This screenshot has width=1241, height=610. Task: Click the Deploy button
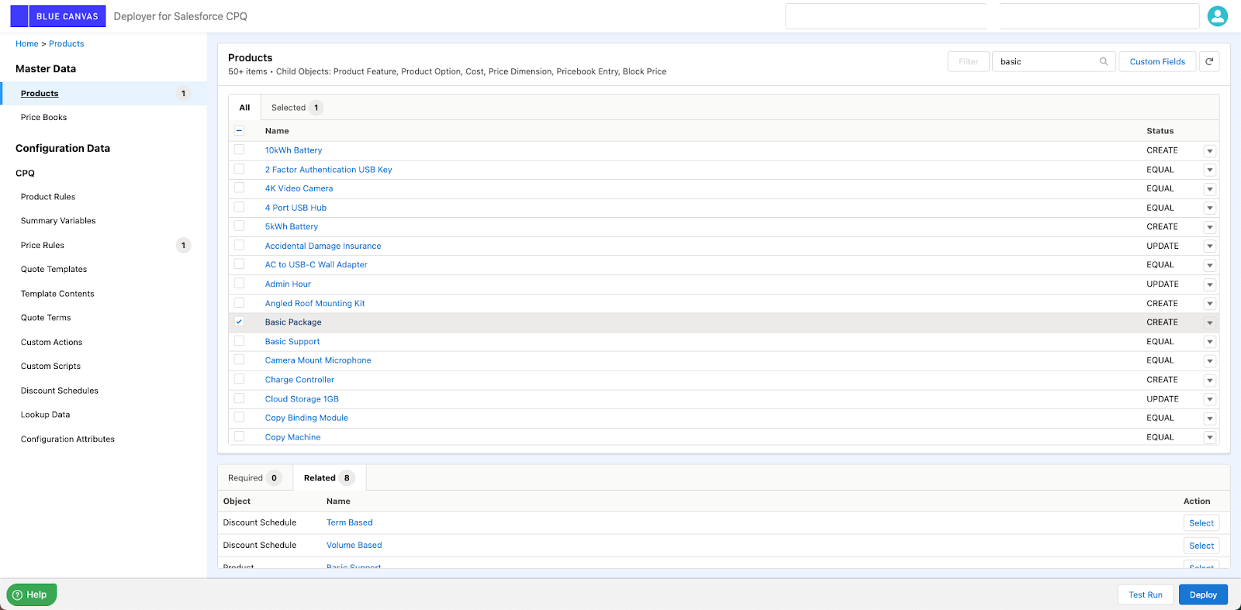pyautogui.click(x=1203, y=594)
